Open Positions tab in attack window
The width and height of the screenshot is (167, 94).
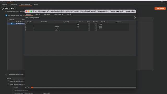(x=38, y=14)
